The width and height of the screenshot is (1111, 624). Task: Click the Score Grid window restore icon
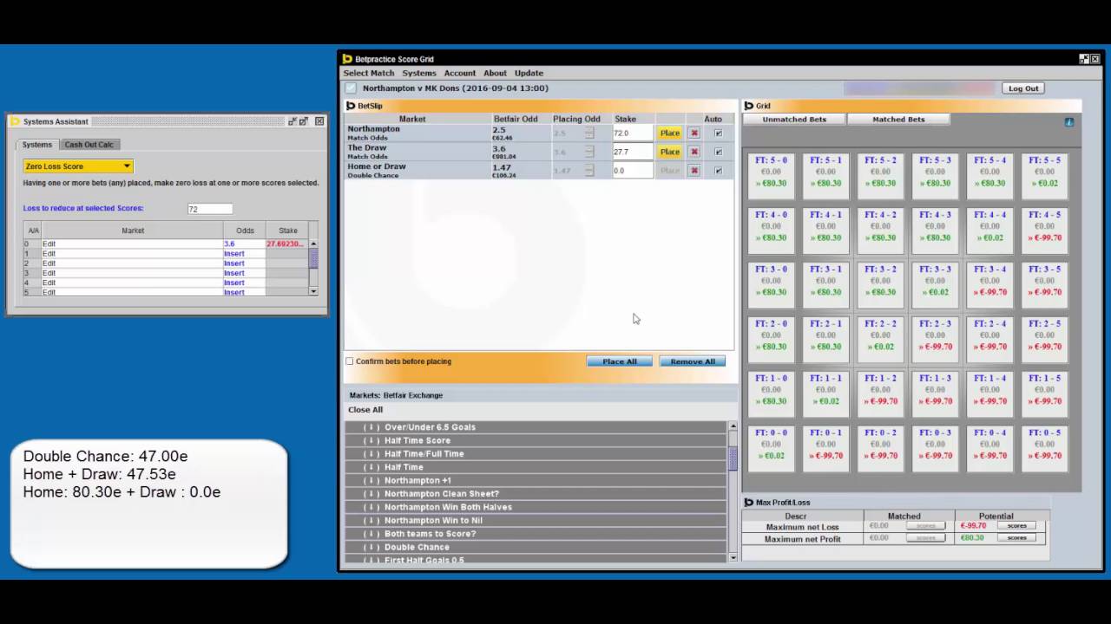pos(1084,59)
